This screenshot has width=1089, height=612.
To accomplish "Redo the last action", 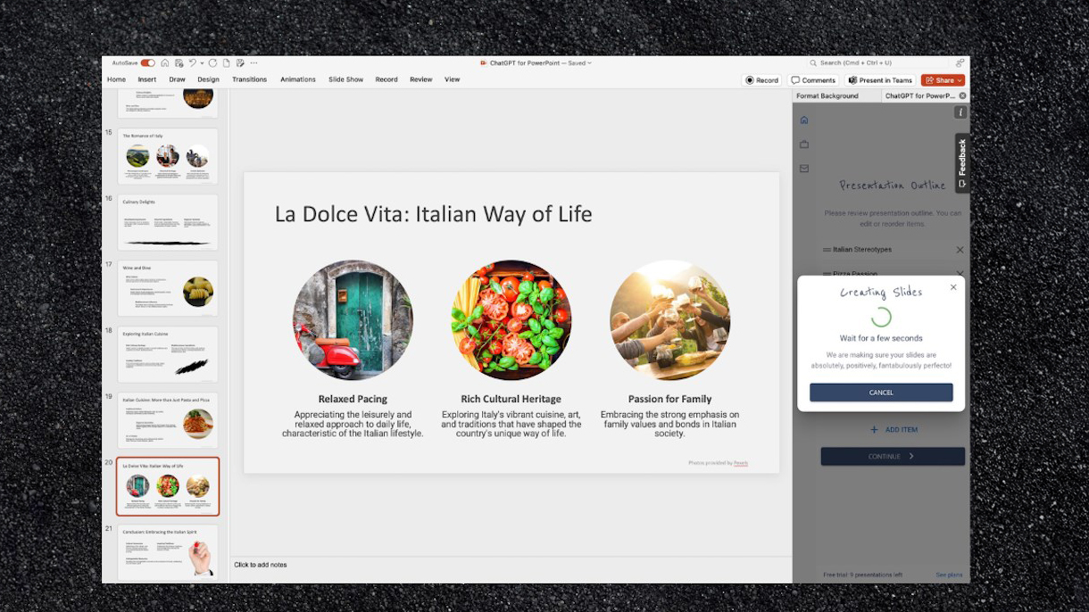I will pyautogui.click(x=214, y=63).
